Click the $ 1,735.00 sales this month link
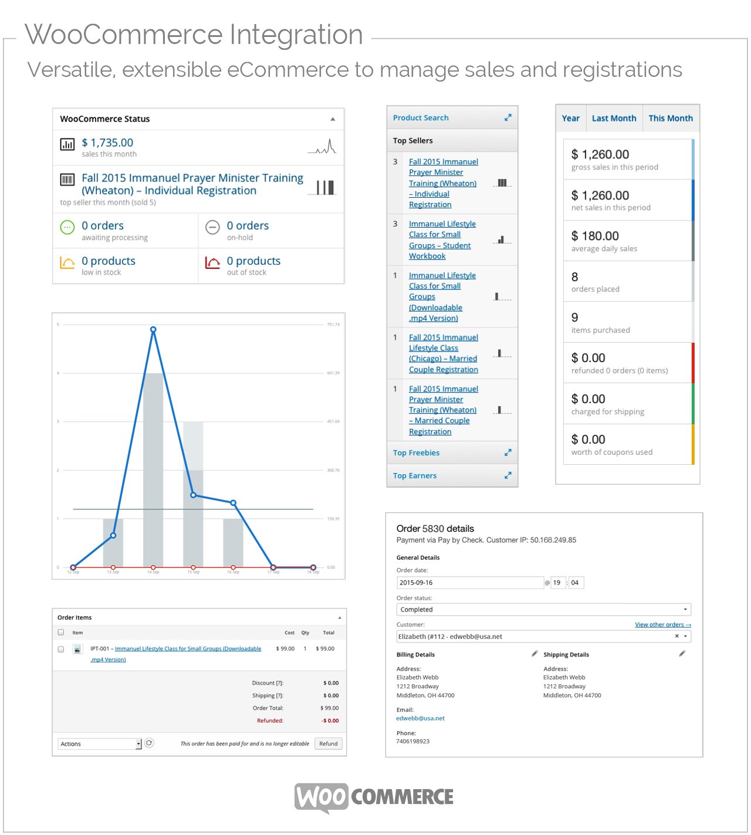The height and width of the screenshot is (835, 751). pos(107,143)
